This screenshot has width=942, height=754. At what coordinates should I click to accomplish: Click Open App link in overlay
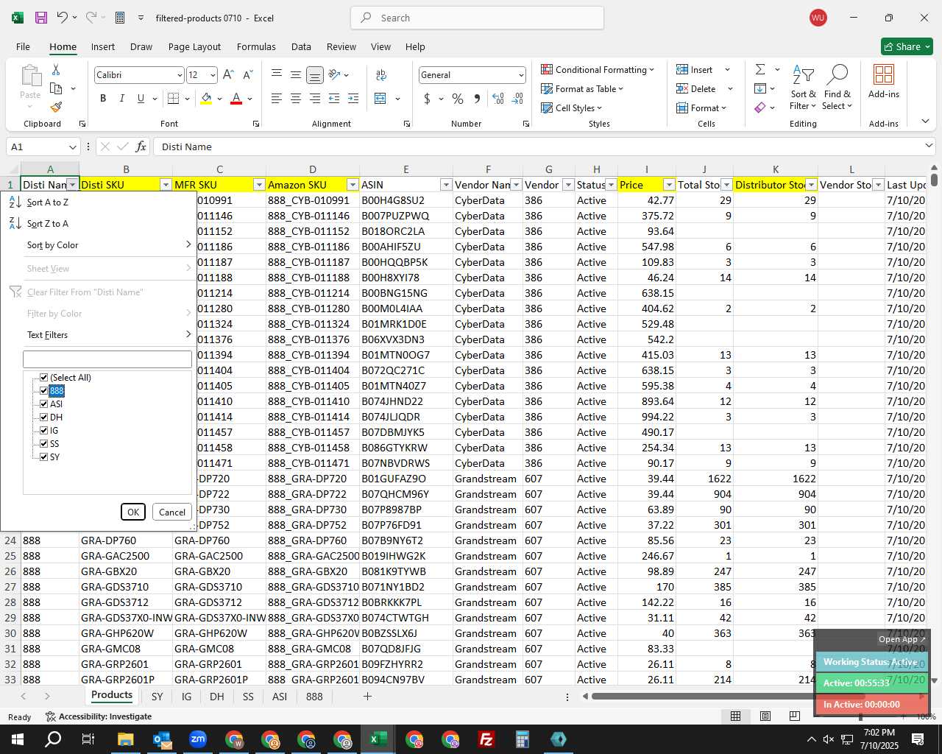[902, 639]
